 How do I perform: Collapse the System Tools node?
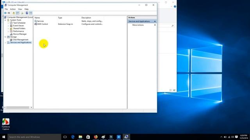(x=5, y=20)
